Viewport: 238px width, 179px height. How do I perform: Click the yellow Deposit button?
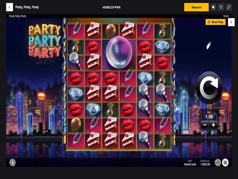196,7
